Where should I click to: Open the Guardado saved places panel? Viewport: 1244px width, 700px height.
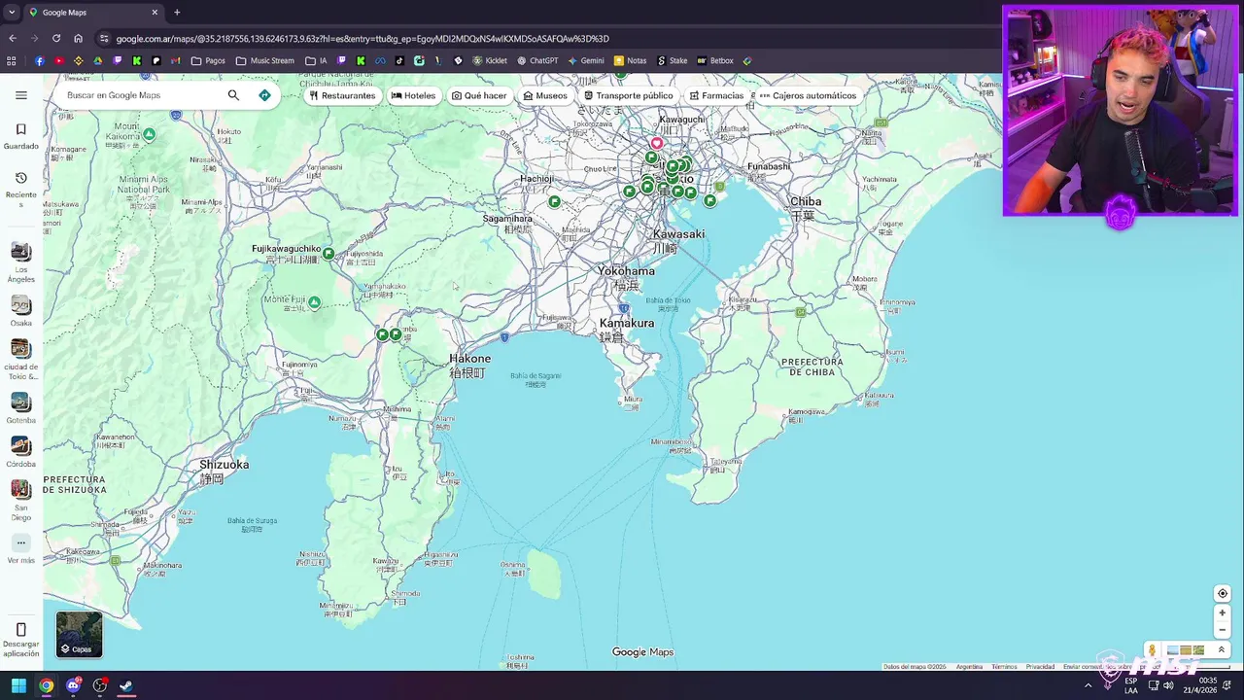click(21, 136)
